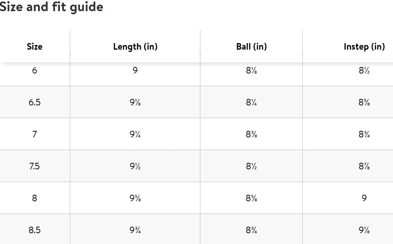
Task: Click length value 9¾ for size 8.5
Action: (x=135, y=230)
